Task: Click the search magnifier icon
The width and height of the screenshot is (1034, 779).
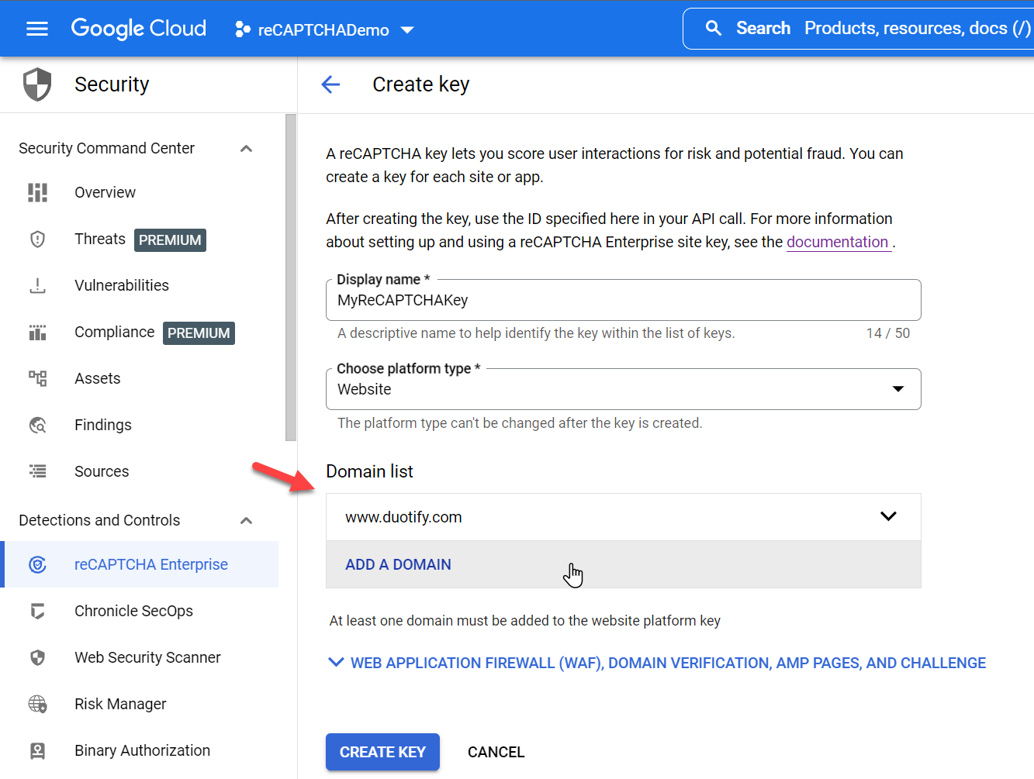Action: click(714, 29)
